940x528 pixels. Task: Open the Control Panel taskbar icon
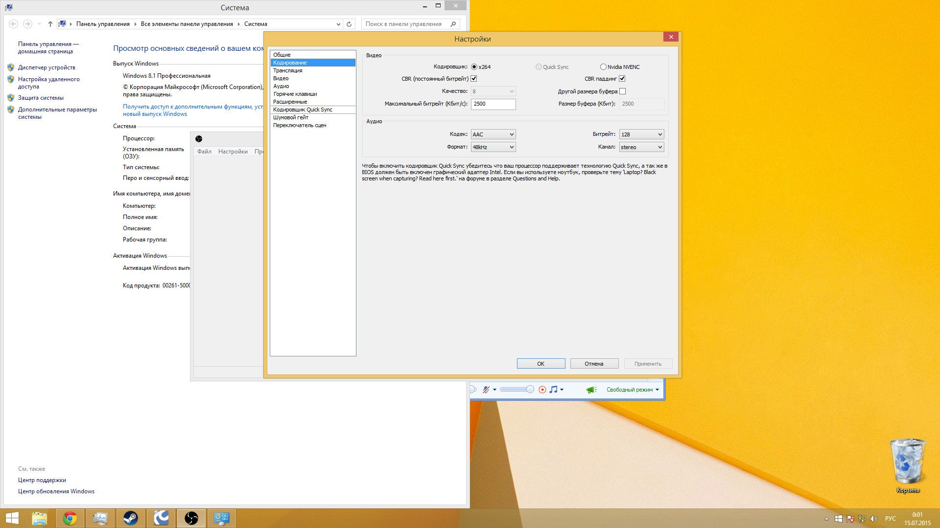pyautogui.click(x=222, y=518)
